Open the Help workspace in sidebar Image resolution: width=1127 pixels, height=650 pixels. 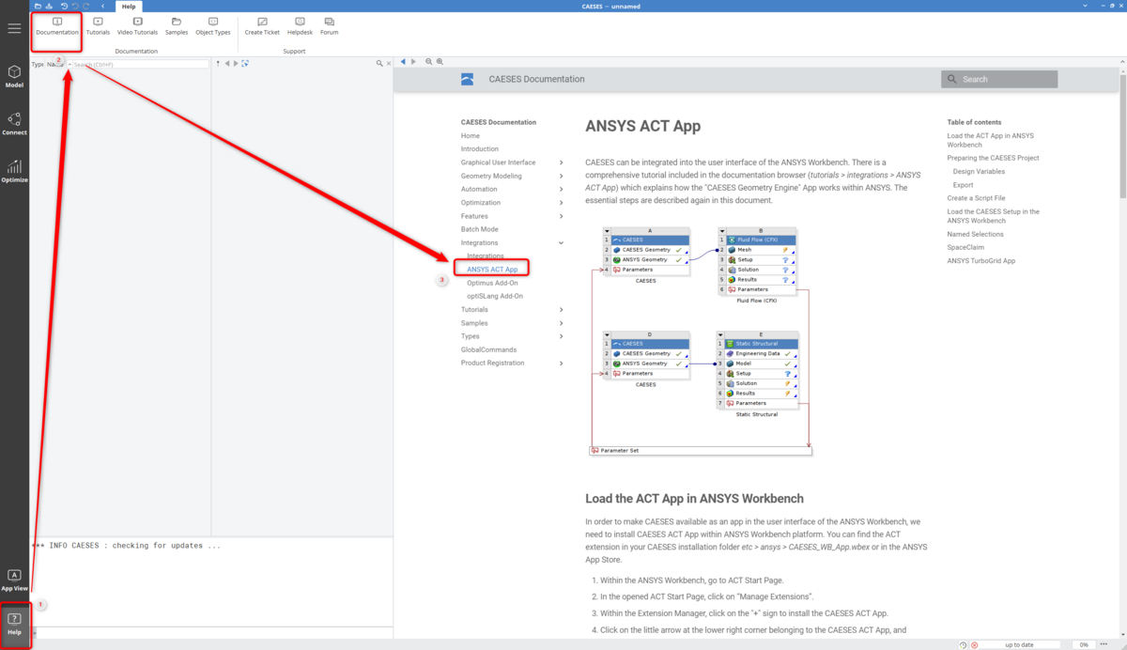pyautogui.click(x=14, y=624)
